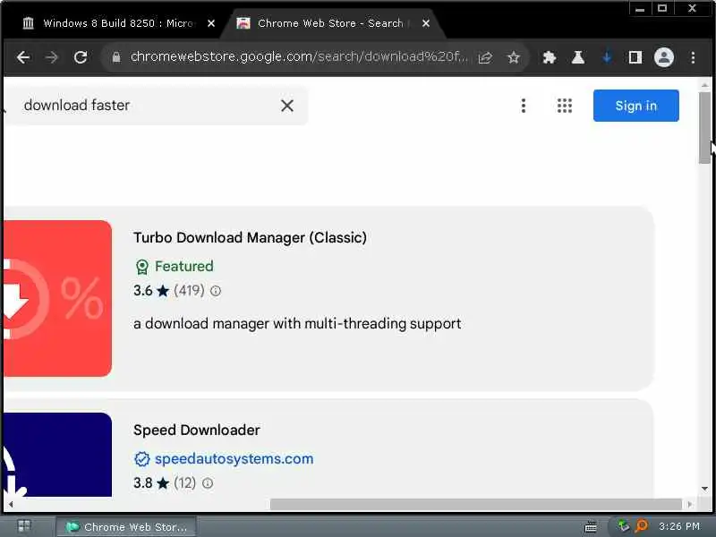716x537 pixels.
Task: Click the Chrome Web Stor... taskbar button
Action: (x=127, y=527)
